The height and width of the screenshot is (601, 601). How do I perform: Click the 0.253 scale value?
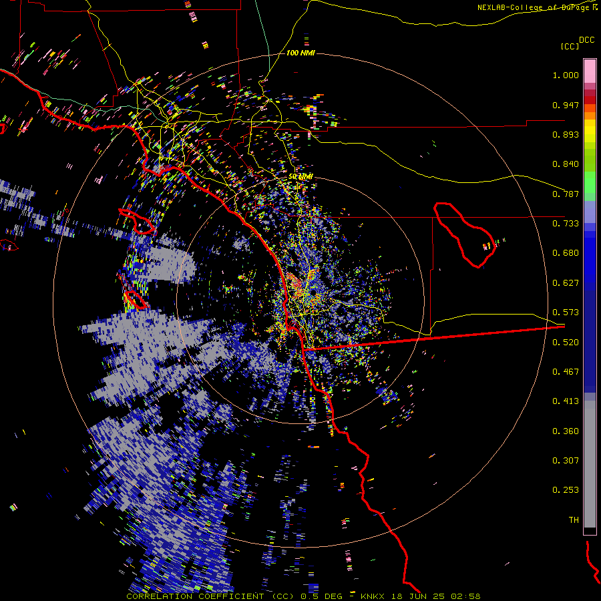click(566, 490)
